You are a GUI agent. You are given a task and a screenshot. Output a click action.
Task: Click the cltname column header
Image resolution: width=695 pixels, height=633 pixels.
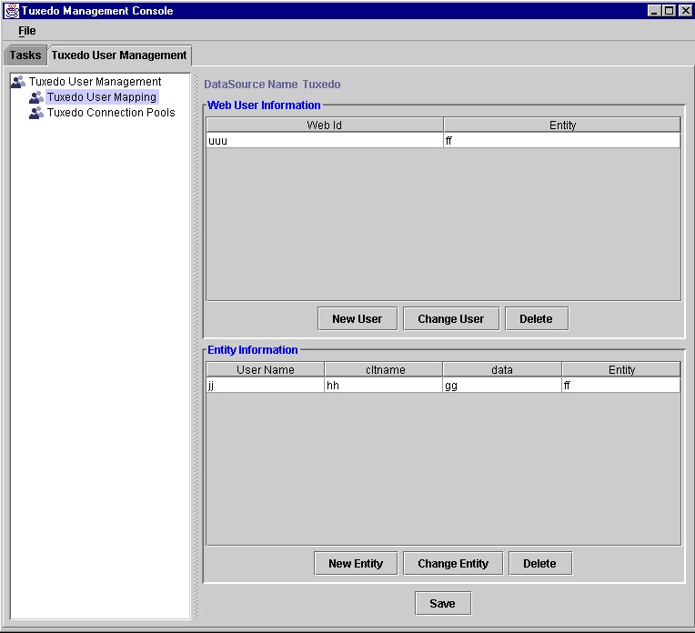[x=384, y=369]
